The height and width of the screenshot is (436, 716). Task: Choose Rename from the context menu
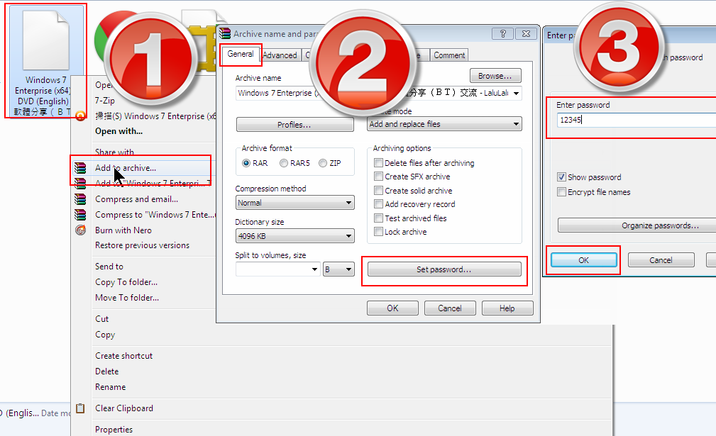[111, 387]
